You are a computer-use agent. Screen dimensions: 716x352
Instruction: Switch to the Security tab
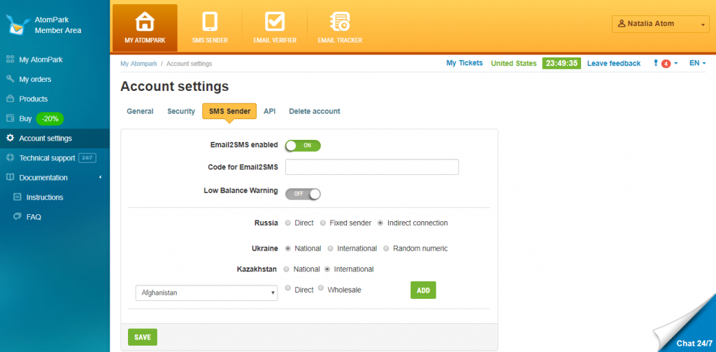(x=181, y=111)
